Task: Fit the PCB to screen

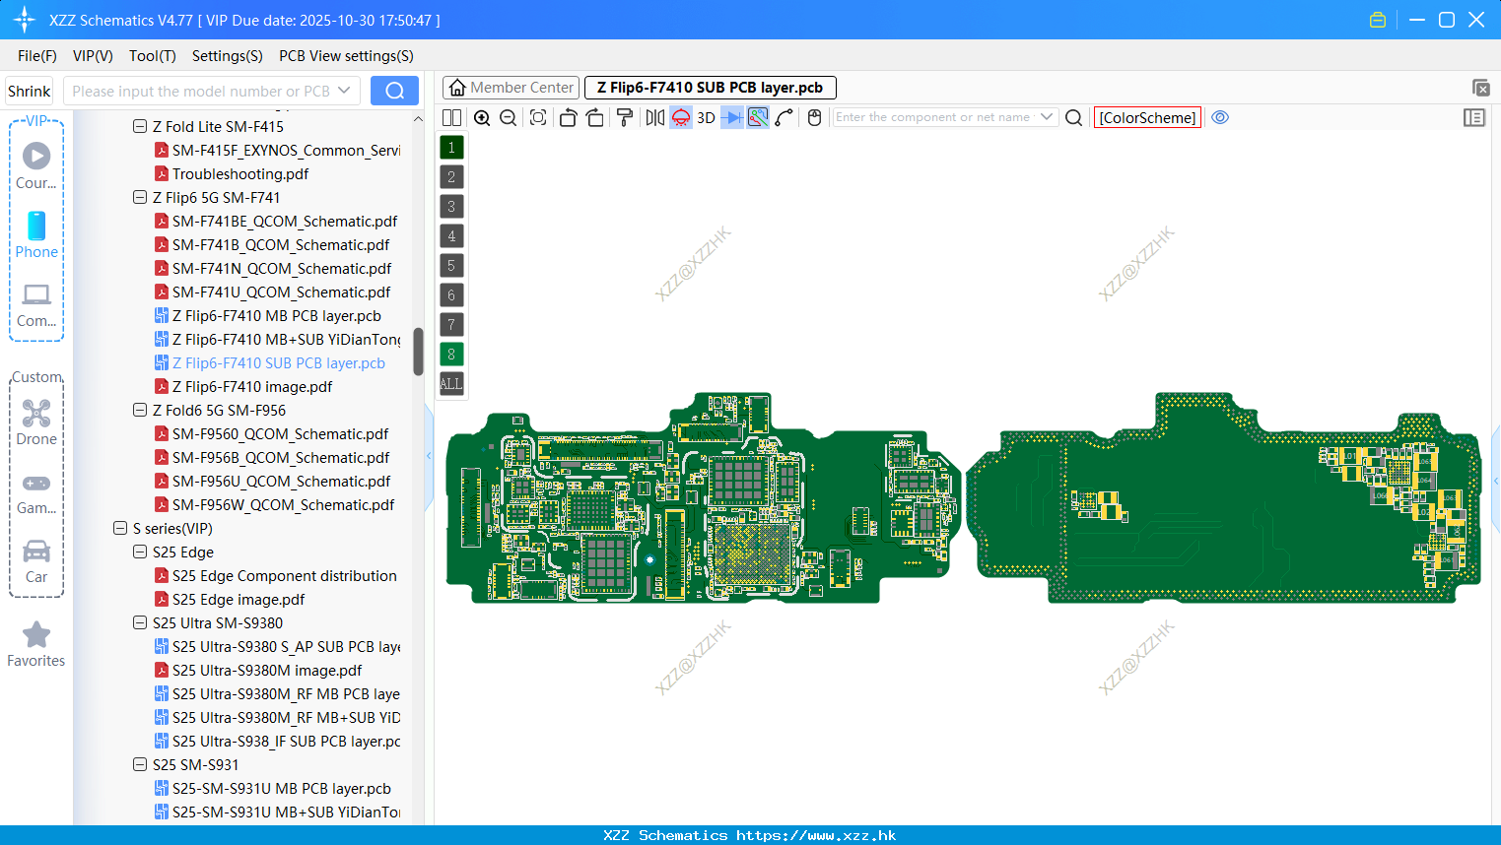Action: click(x=538, y=117)
